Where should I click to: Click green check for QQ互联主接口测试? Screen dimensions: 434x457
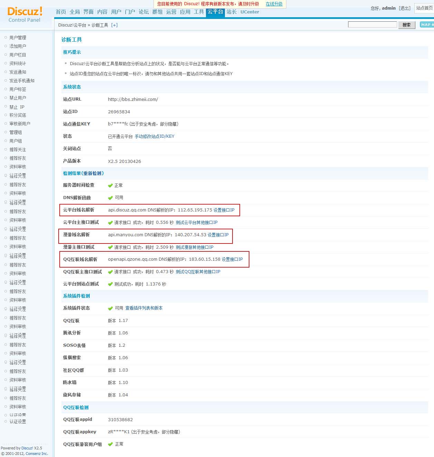point(110,272)
